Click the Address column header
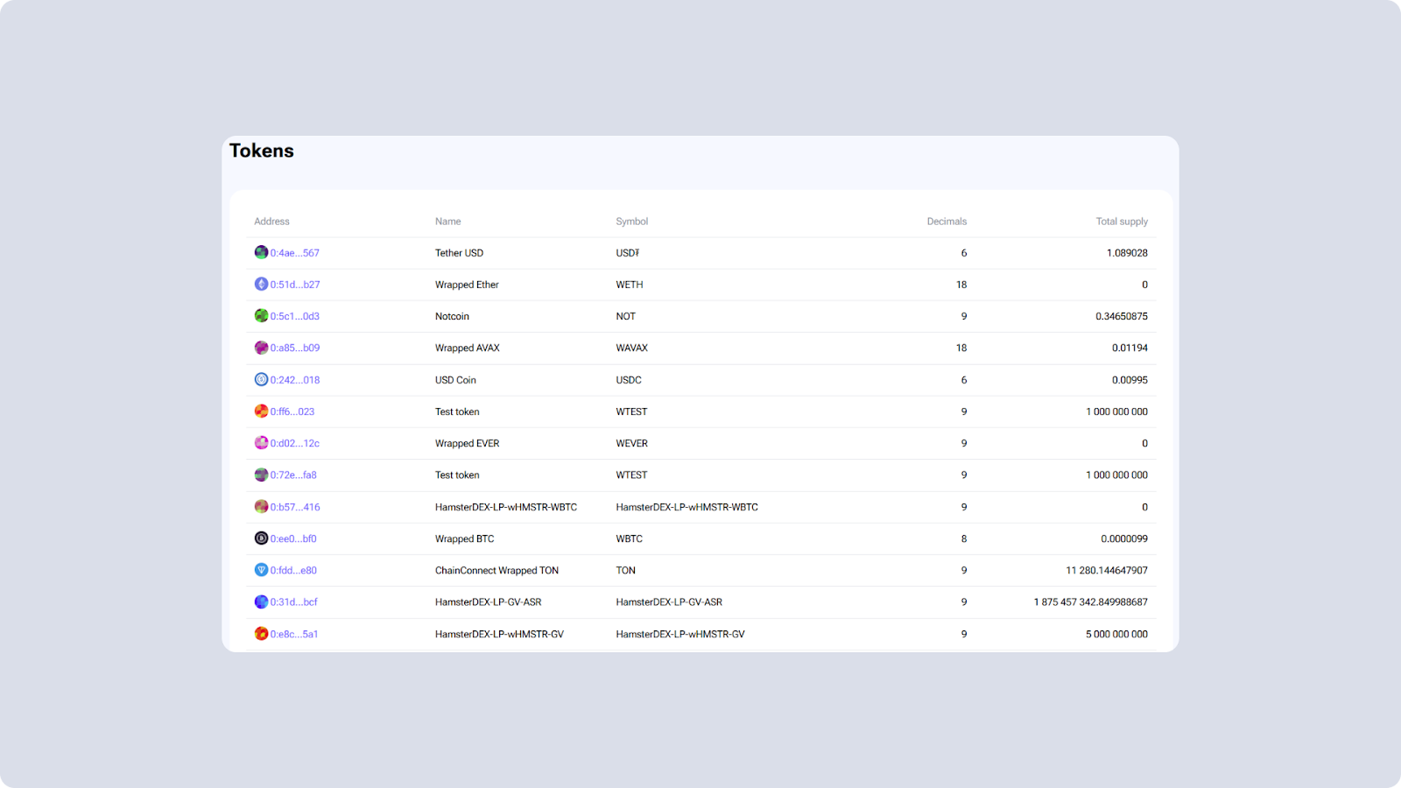The height and width of the screenshot is (788, 1401). point(271,222)
